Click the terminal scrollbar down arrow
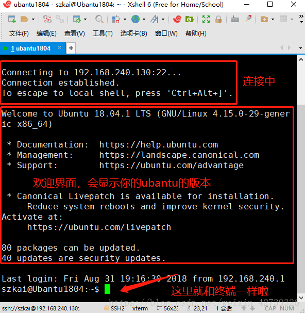The image size is (305, 313). (x=301, y=298)
